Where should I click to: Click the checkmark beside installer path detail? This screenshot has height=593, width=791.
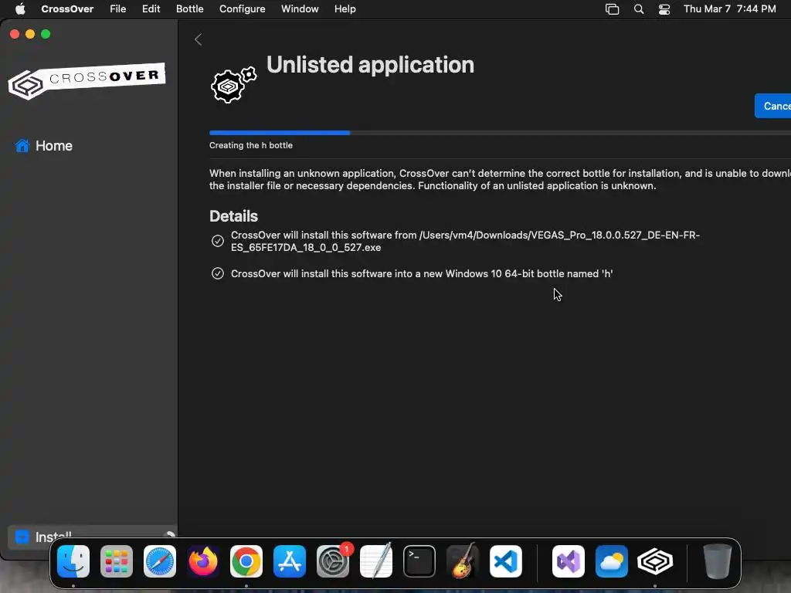click(x=217, y=241)
